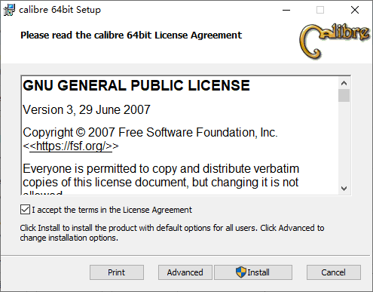Image resolution: width=373 pixels, height=292 pixels.
Task: Close the calibre 64bit Setup window
Action: 355,10
